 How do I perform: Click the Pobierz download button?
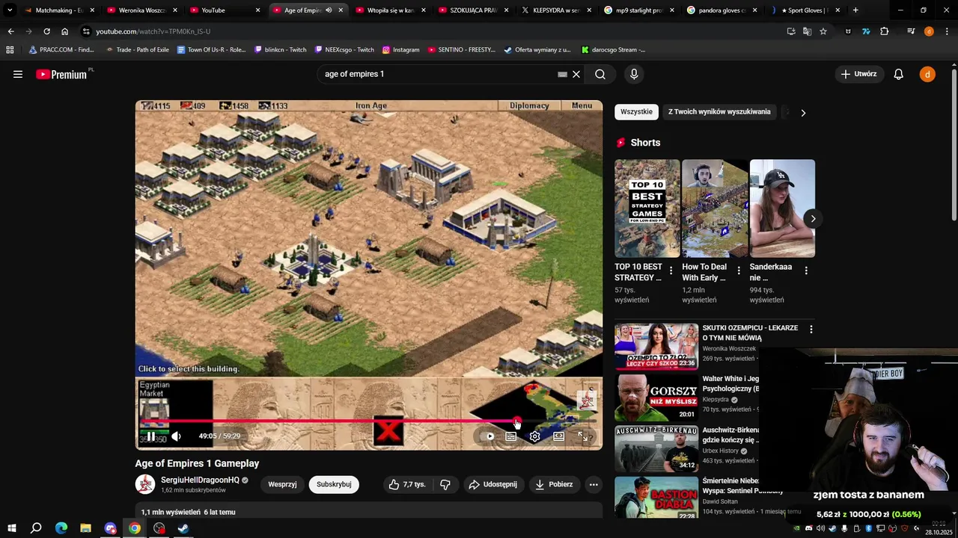click(x=553, y=484)
